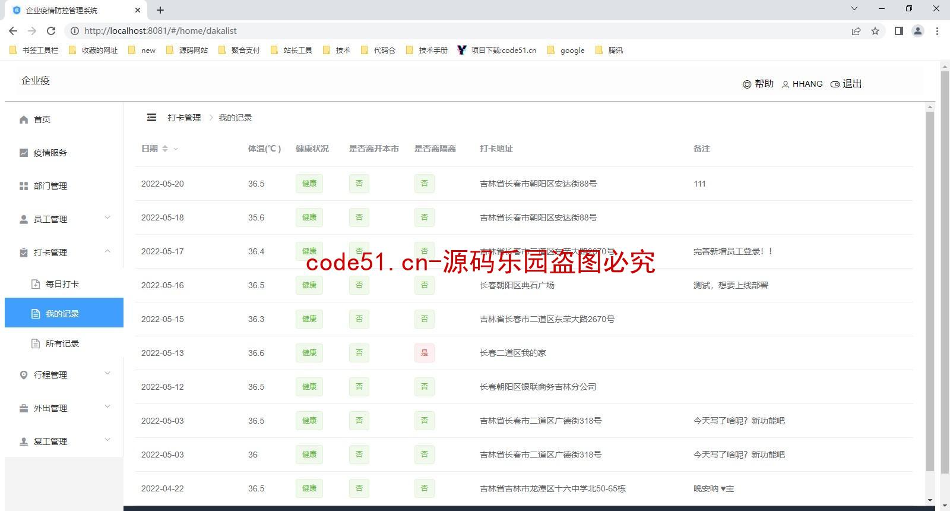Viewport: 950px width, 511px height.
Task: Click the date cell 2022-04-22
Action: click(163, 488)
